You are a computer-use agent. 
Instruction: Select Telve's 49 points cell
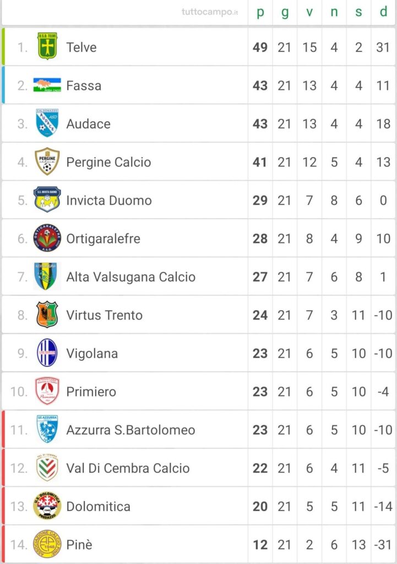pyautogui.click(x=260, y=47)
